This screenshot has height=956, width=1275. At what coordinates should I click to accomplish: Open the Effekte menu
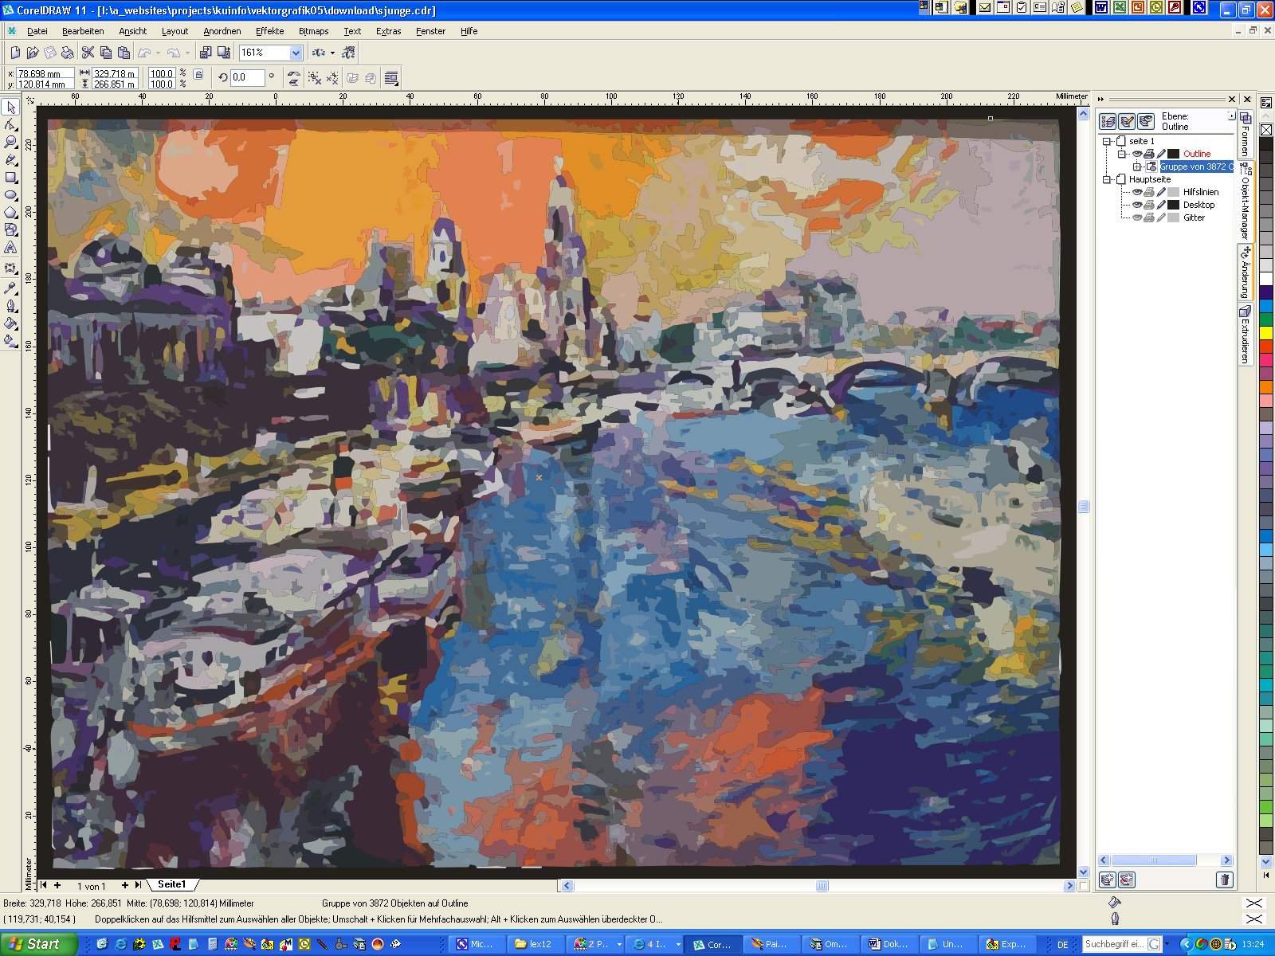[269, 31]
